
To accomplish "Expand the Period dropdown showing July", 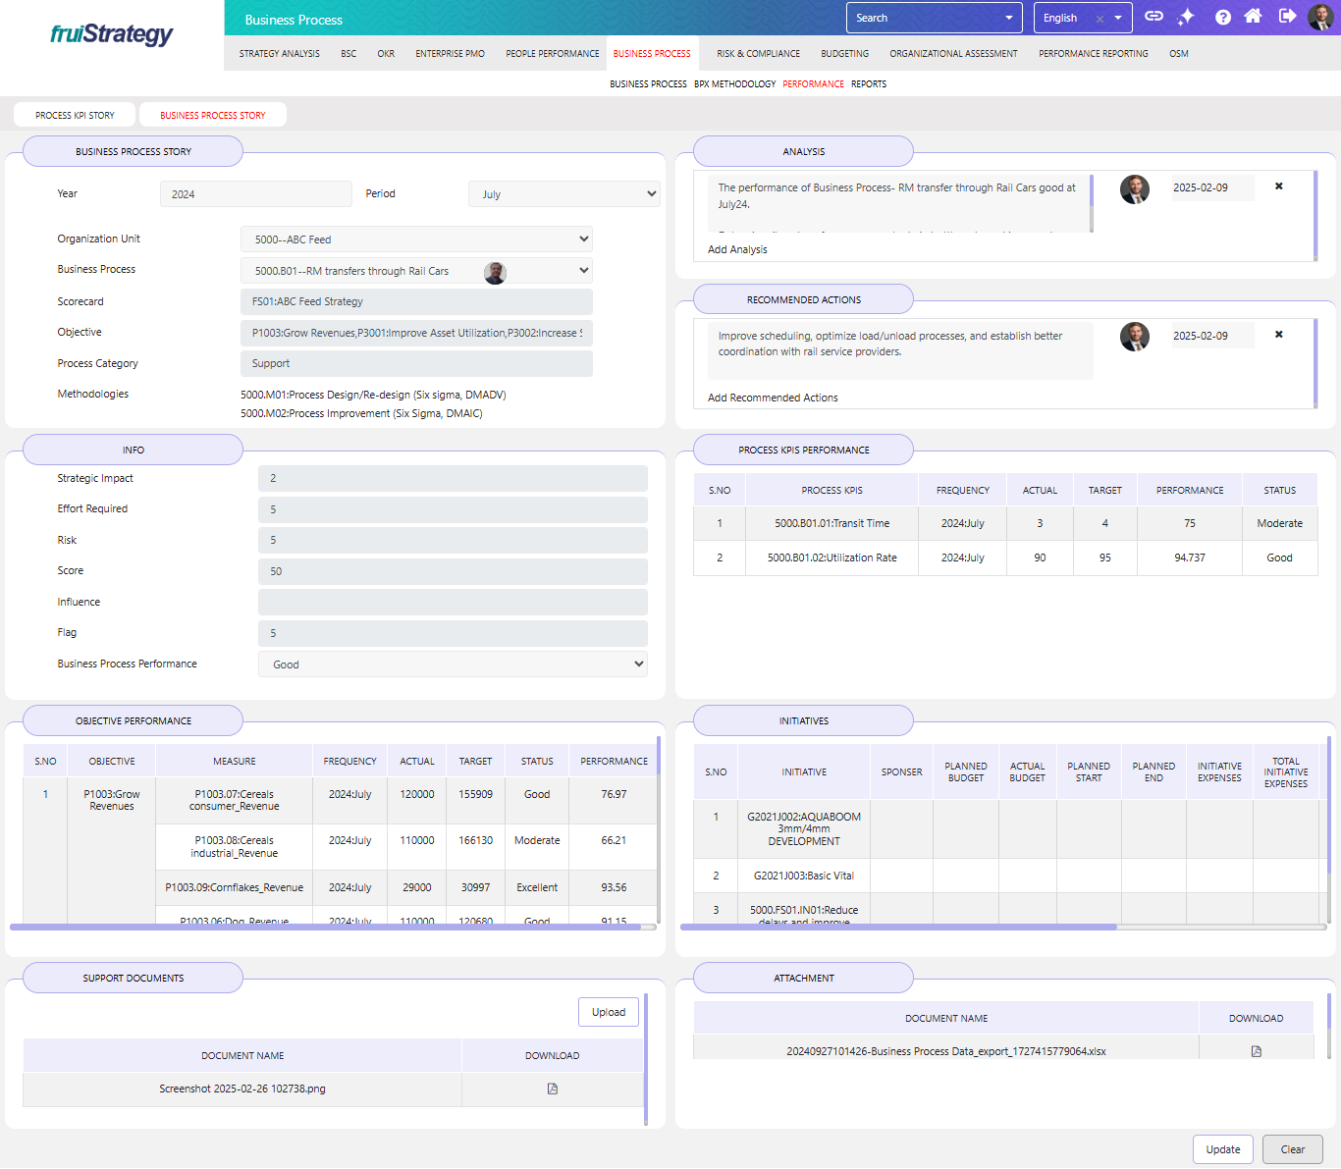I will point(563,194).
